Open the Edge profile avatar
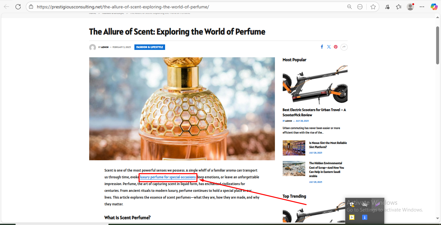 [410, 7]
